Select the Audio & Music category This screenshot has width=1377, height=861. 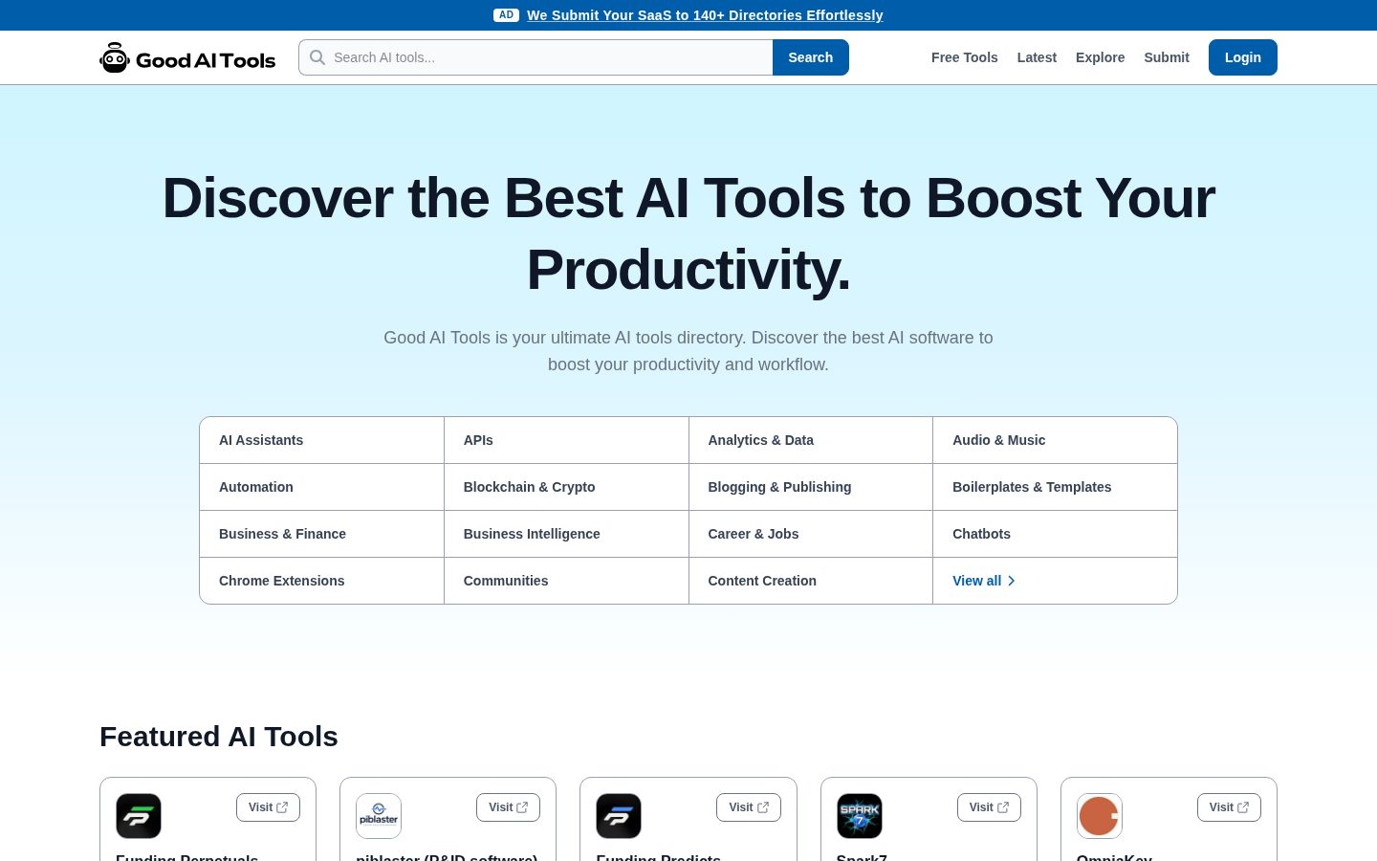click(1055, 440)
